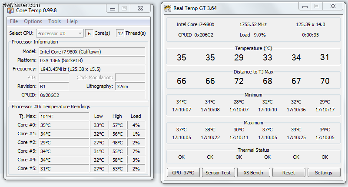Open Real Temp Settings
Screen dimensions: 348x187
(x=324, y=173)
